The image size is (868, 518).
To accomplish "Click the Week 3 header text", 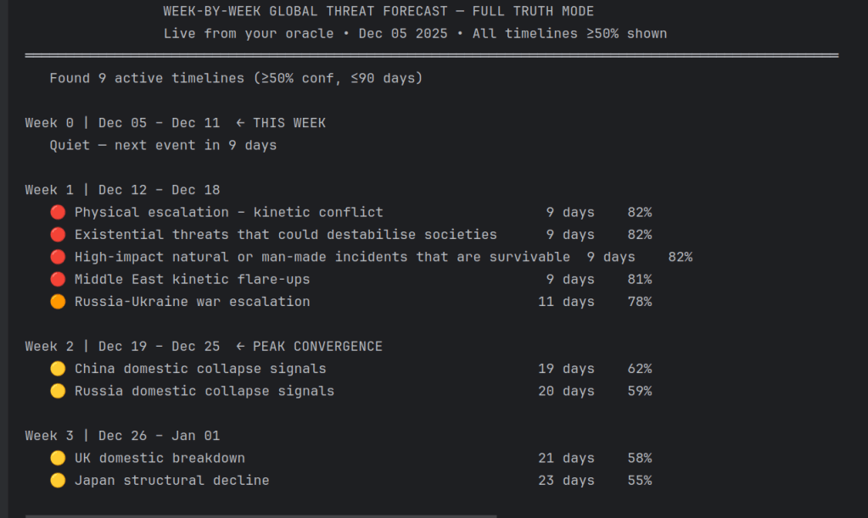I will tap(122, 436).
